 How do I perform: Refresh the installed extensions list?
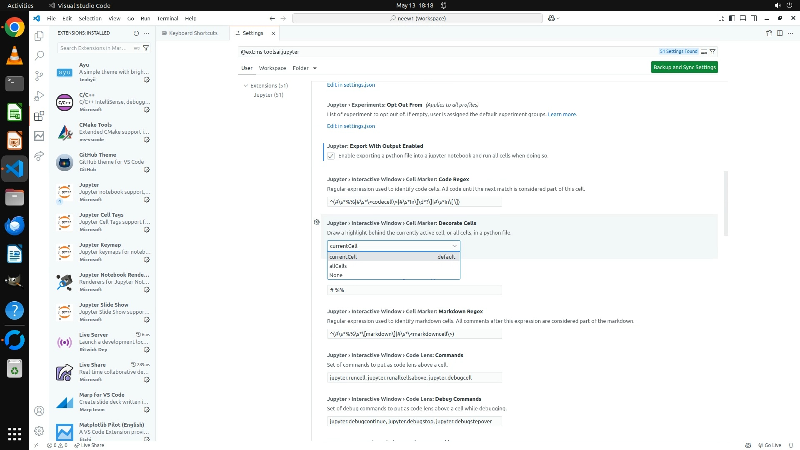click(136, 33)
